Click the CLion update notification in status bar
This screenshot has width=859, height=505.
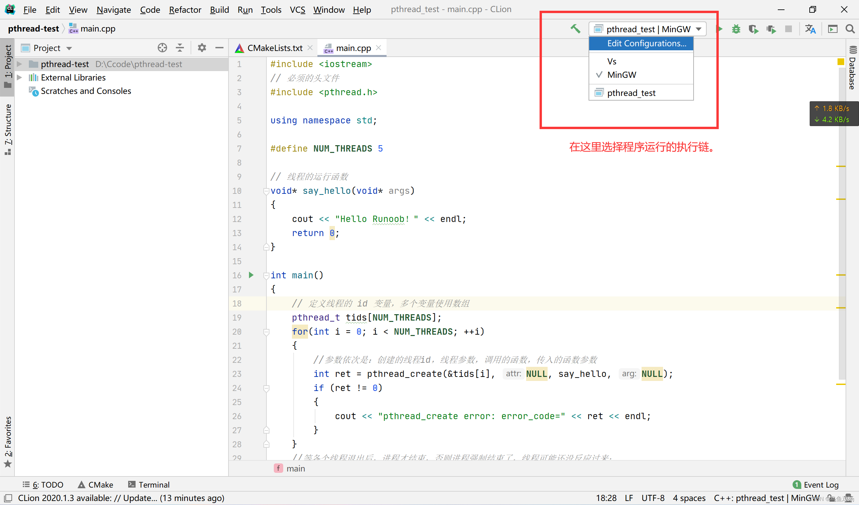(x=121, y=498)
